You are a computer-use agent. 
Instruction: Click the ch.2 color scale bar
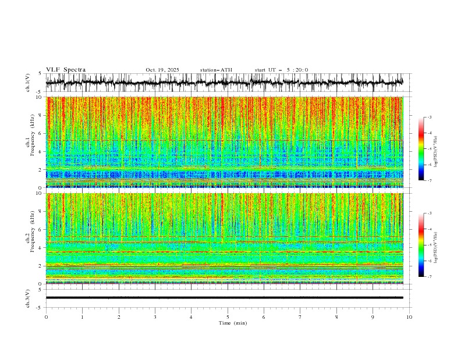pos(421,245)
